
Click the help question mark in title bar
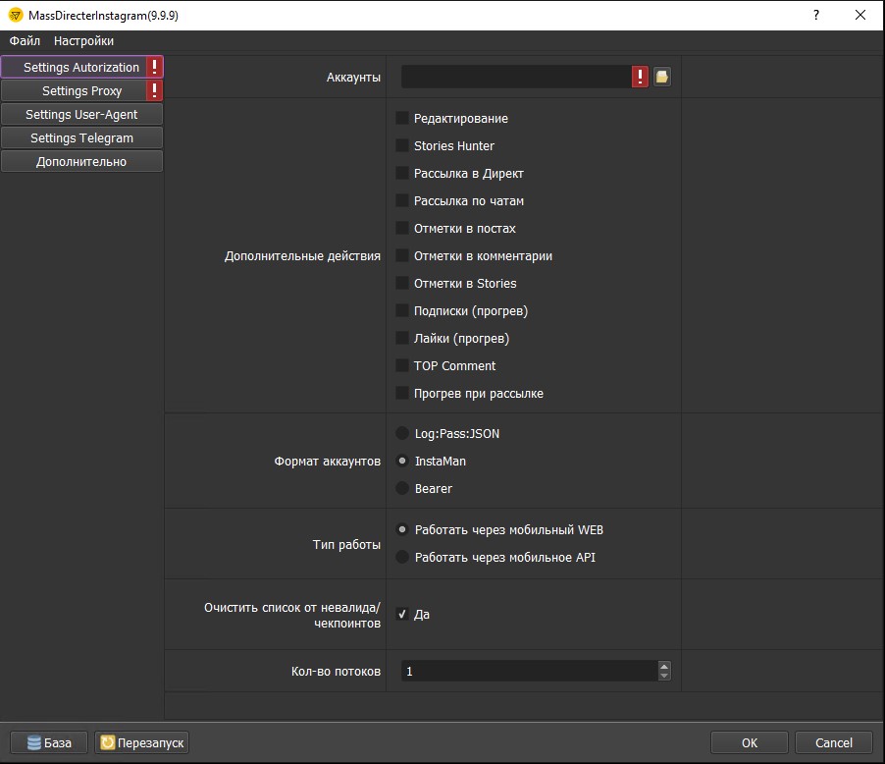[816, 15]
